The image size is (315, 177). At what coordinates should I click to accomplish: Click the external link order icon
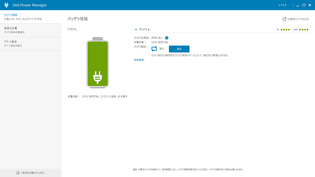(284, 19)
